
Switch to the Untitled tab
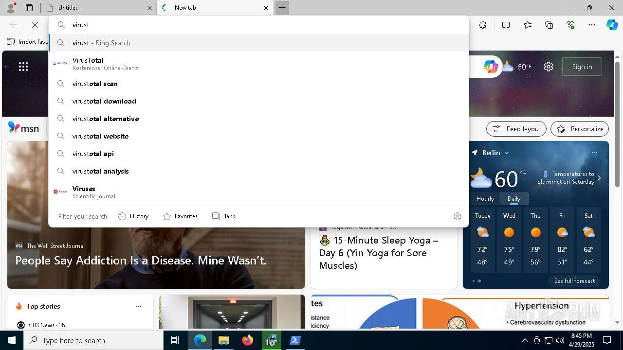pyautogui.click(x=97, y=8)
